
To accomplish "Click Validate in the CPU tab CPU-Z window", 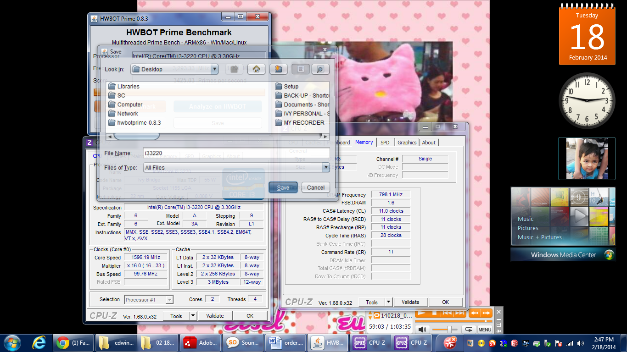I will click(215, 316).
